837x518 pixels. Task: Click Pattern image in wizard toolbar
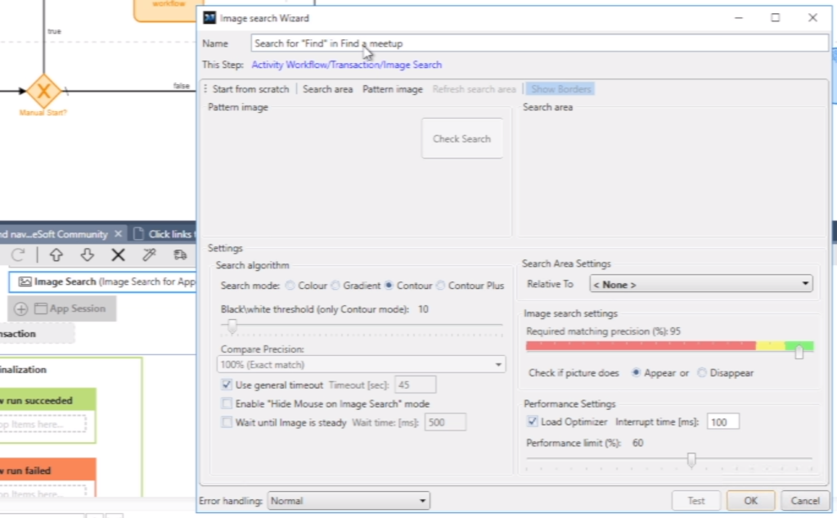click(x=393, y=89)
